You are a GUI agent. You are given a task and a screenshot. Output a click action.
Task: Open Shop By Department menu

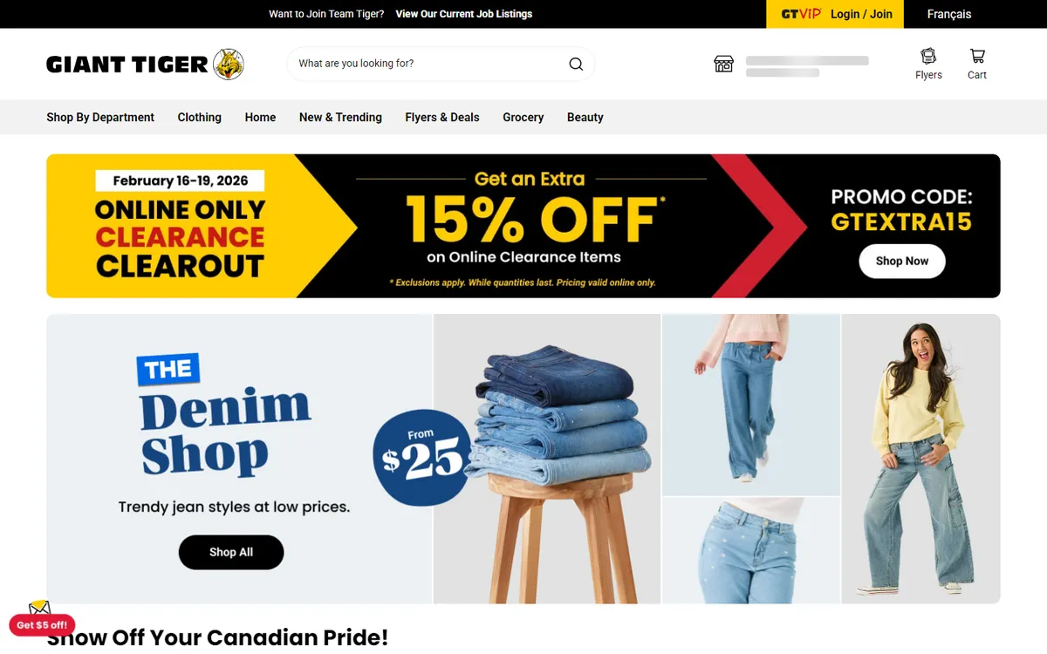[100, 117]
